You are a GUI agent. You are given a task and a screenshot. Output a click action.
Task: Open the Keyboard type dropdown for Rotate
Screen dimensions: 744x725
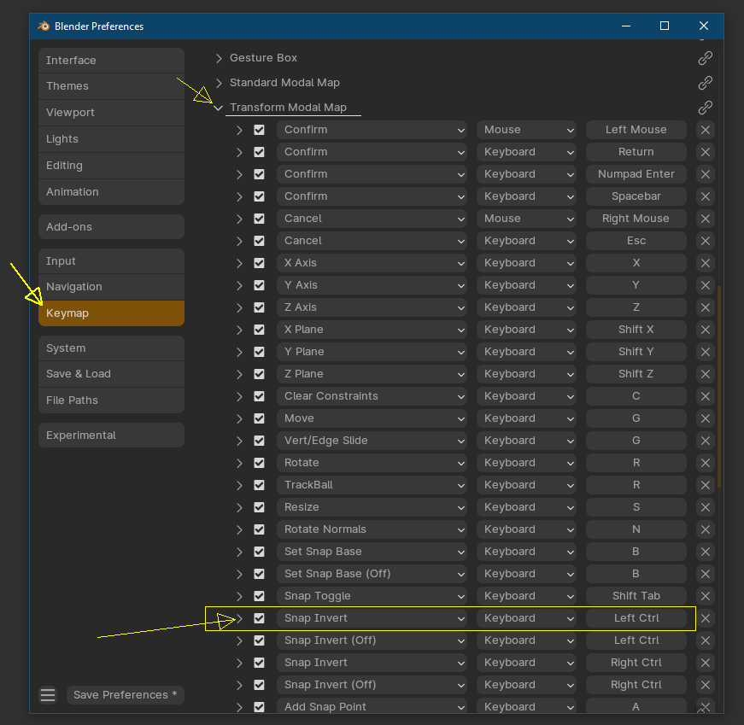(x=527, y=463)
